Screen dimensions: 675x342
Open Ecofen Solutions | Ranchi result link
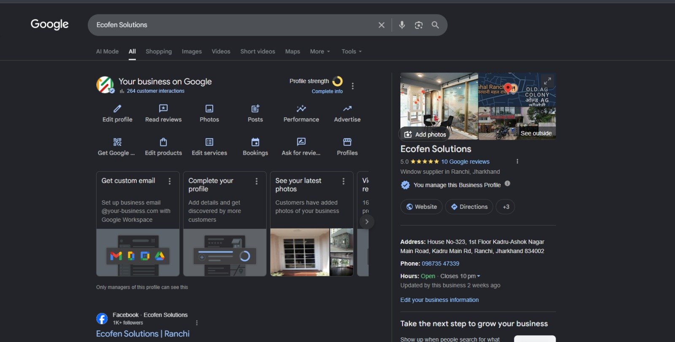(143, 334)
